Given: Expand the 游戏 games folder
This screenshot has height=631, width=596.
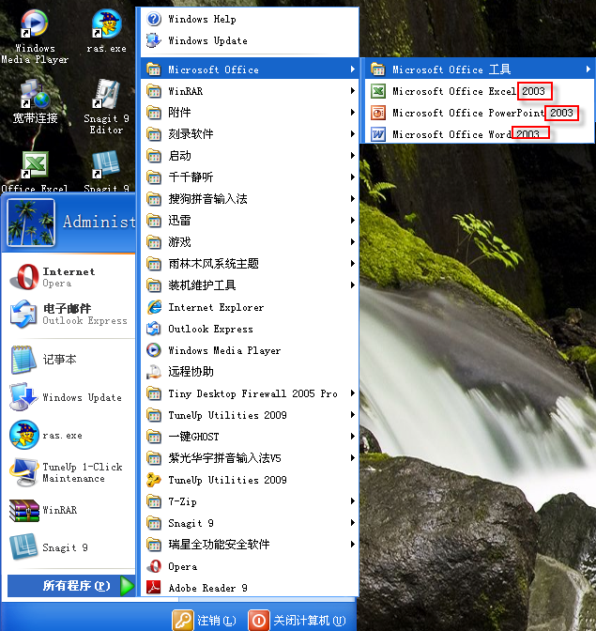Looking at the screenshot, I should coord(250,242).
